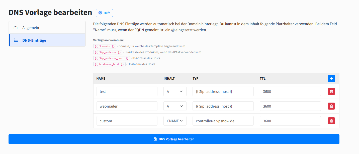This screenshot has height=154, width=359.
Task: Click the {{ $domain }} variable tag
Action: coord(105,46)
